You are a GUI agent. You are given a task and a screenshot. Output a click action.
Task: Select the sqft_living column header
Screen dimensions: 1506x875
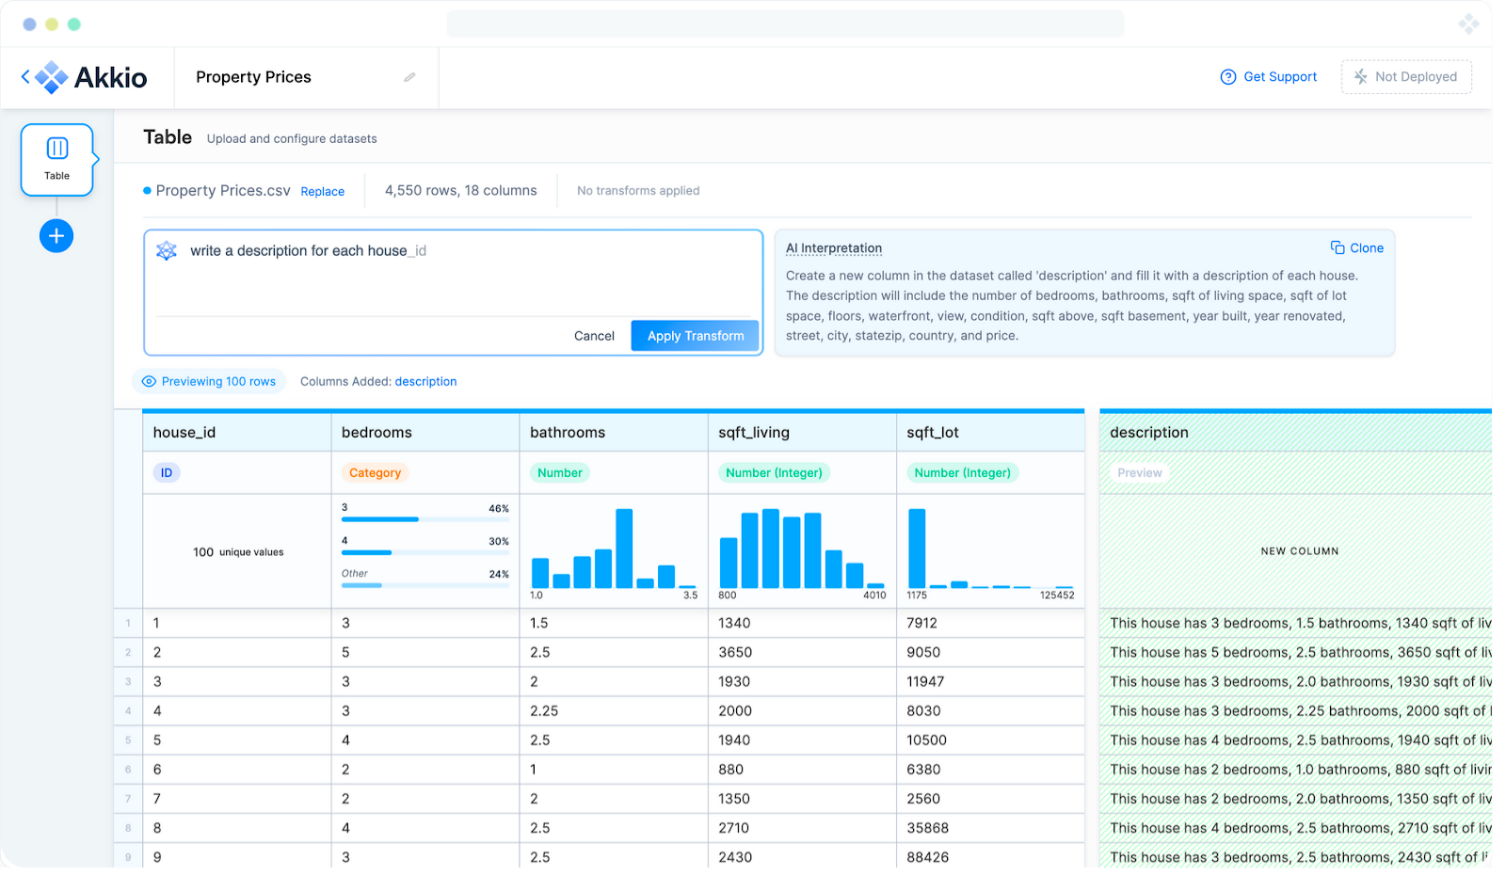pyautogui.click(x=801, y=432)
